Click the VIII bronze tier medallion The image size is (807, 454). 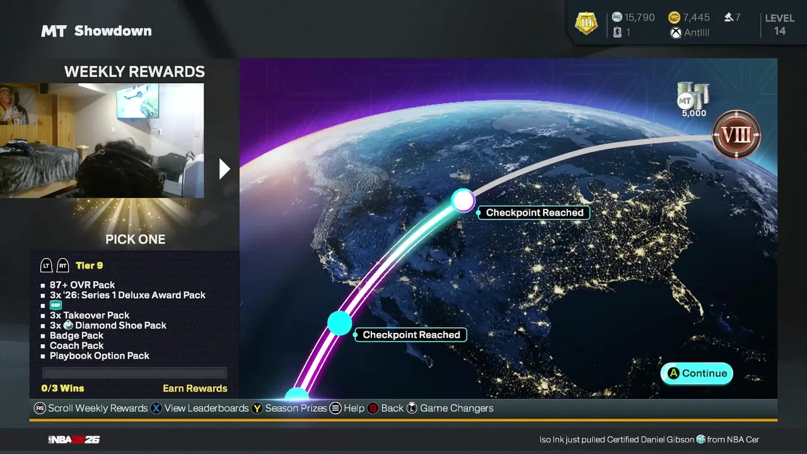click(736, 134)
